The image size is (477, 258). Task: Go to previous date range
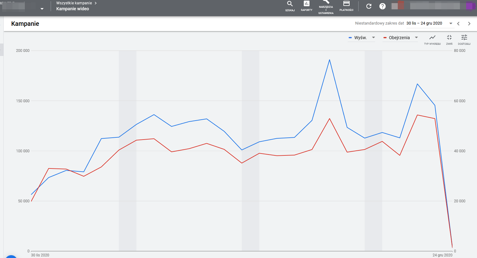[x=458, y=24]
